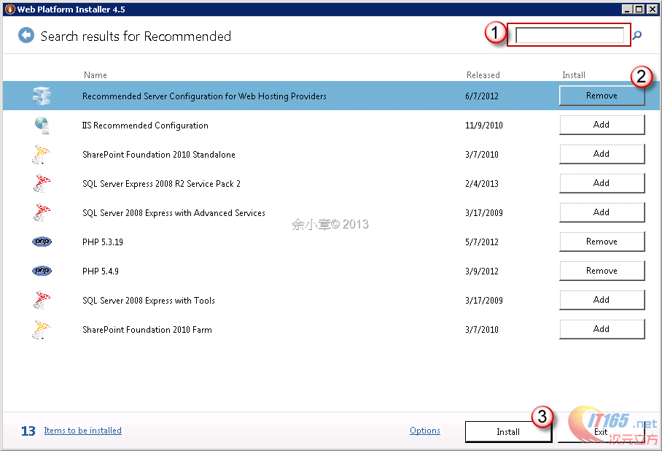The height and width of the screenshot is (451, 662).
Task: Select SharePoint Foundation 2010 Farm row text
Action: pyautogui.click(x=147, y=329)
